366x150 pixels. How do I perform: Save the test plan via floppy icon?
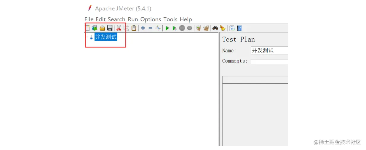110,28
